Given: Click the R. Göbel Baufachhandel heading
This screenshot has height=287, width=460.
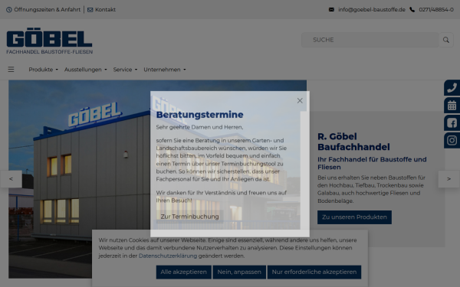Looking at the screenshot, I should tap(353, 142).
